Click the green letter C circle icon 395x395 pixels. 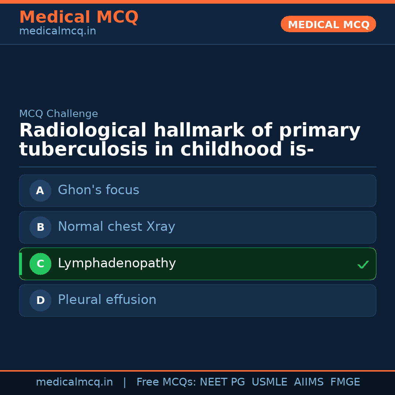[x=40, y=264]
